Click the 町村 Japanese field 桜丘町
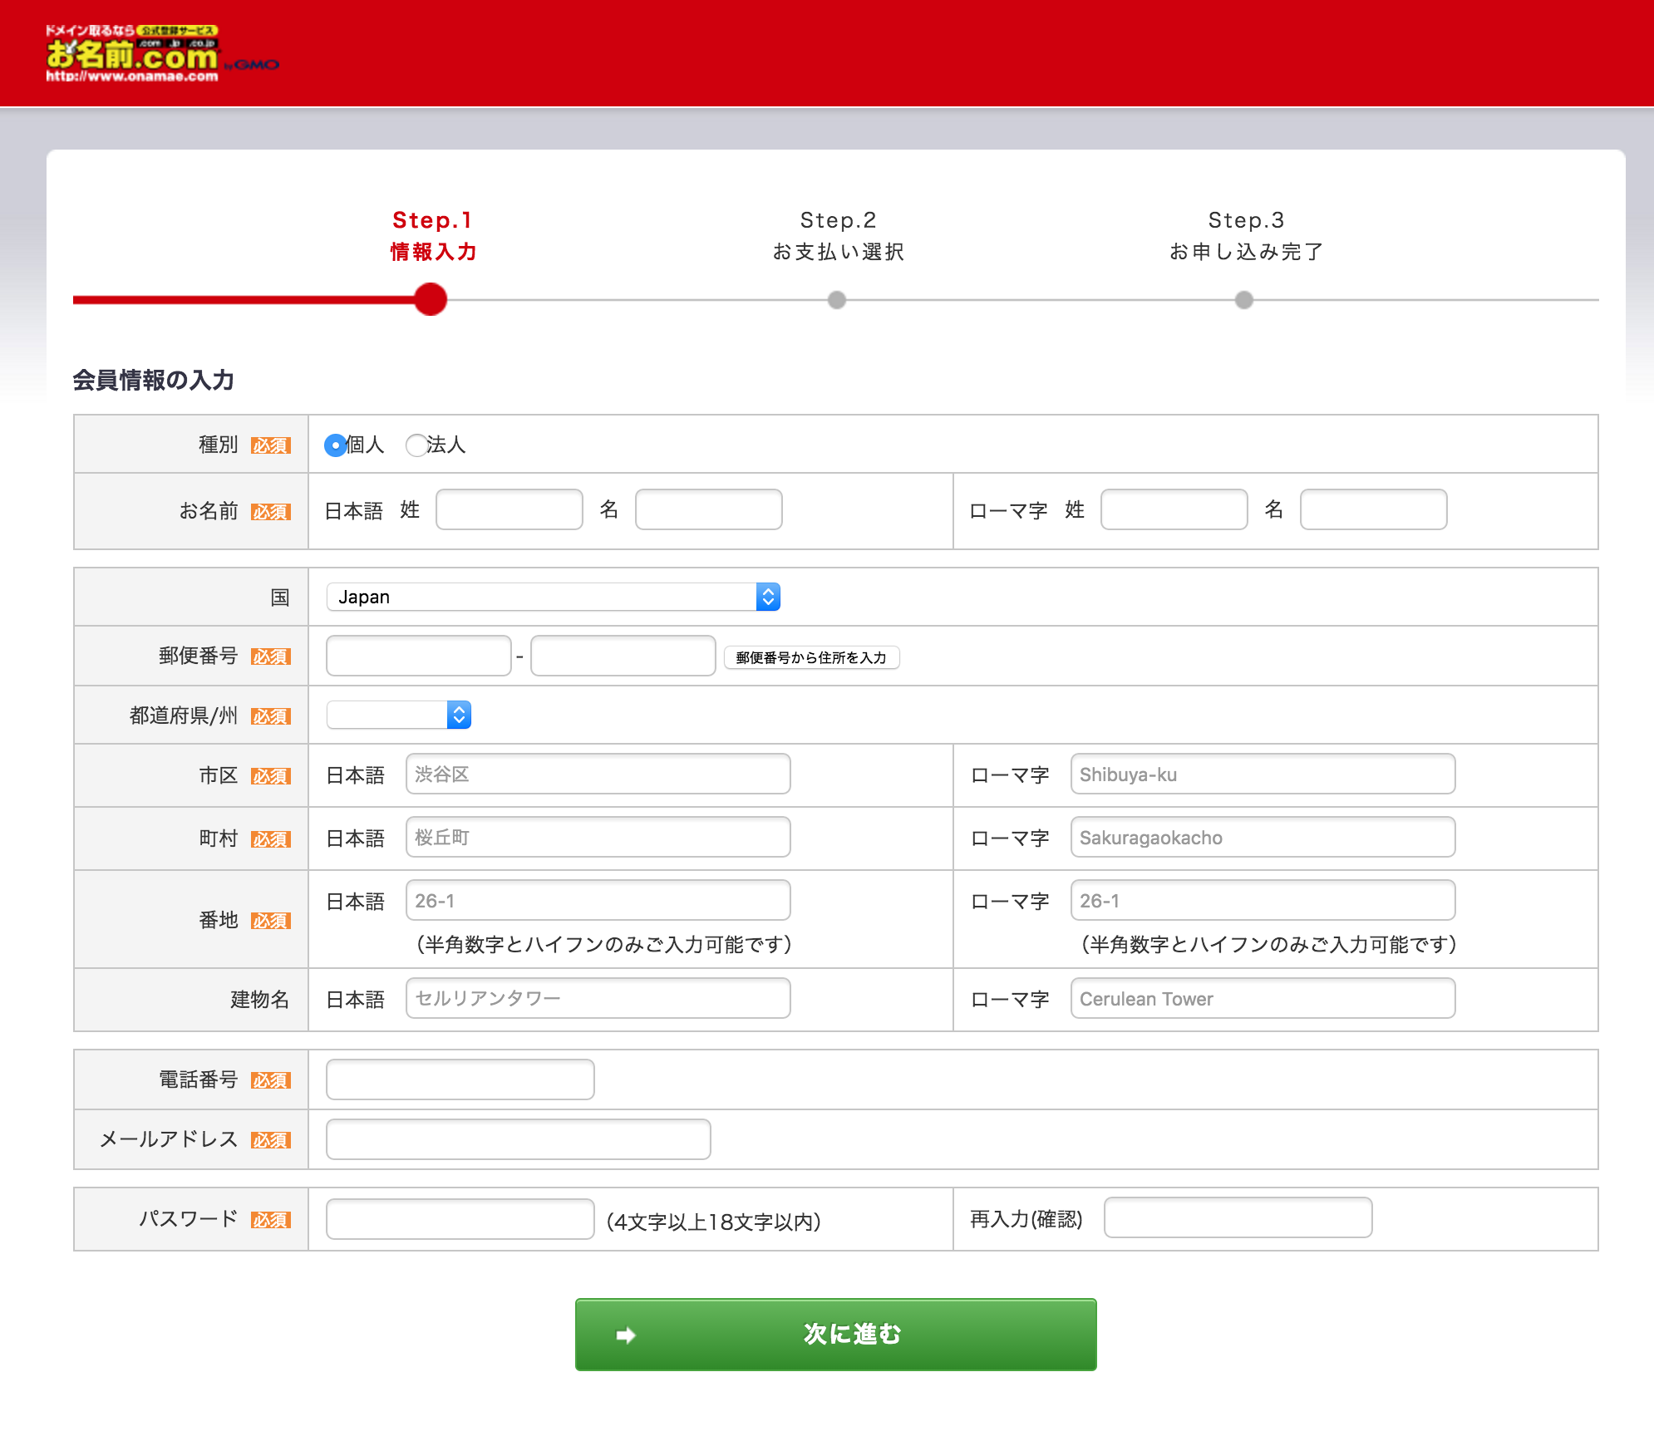 [x=598, y=837]
